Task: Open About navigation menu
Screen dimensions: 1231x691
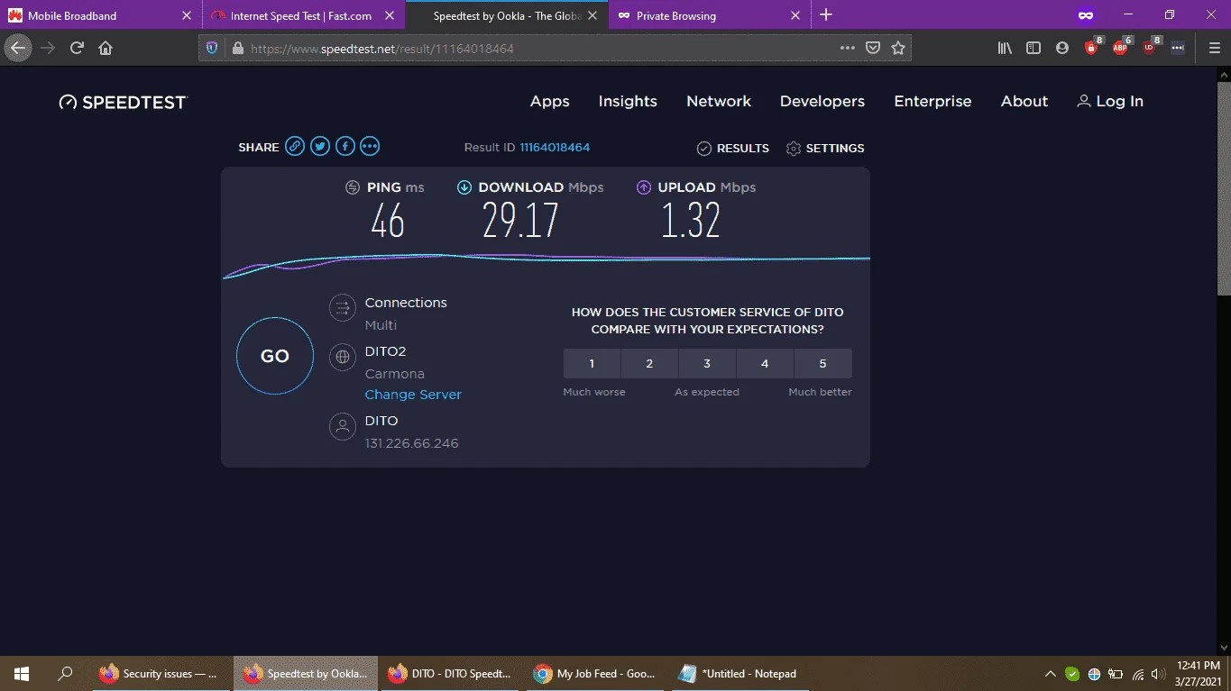Action: click(1024, 102)
